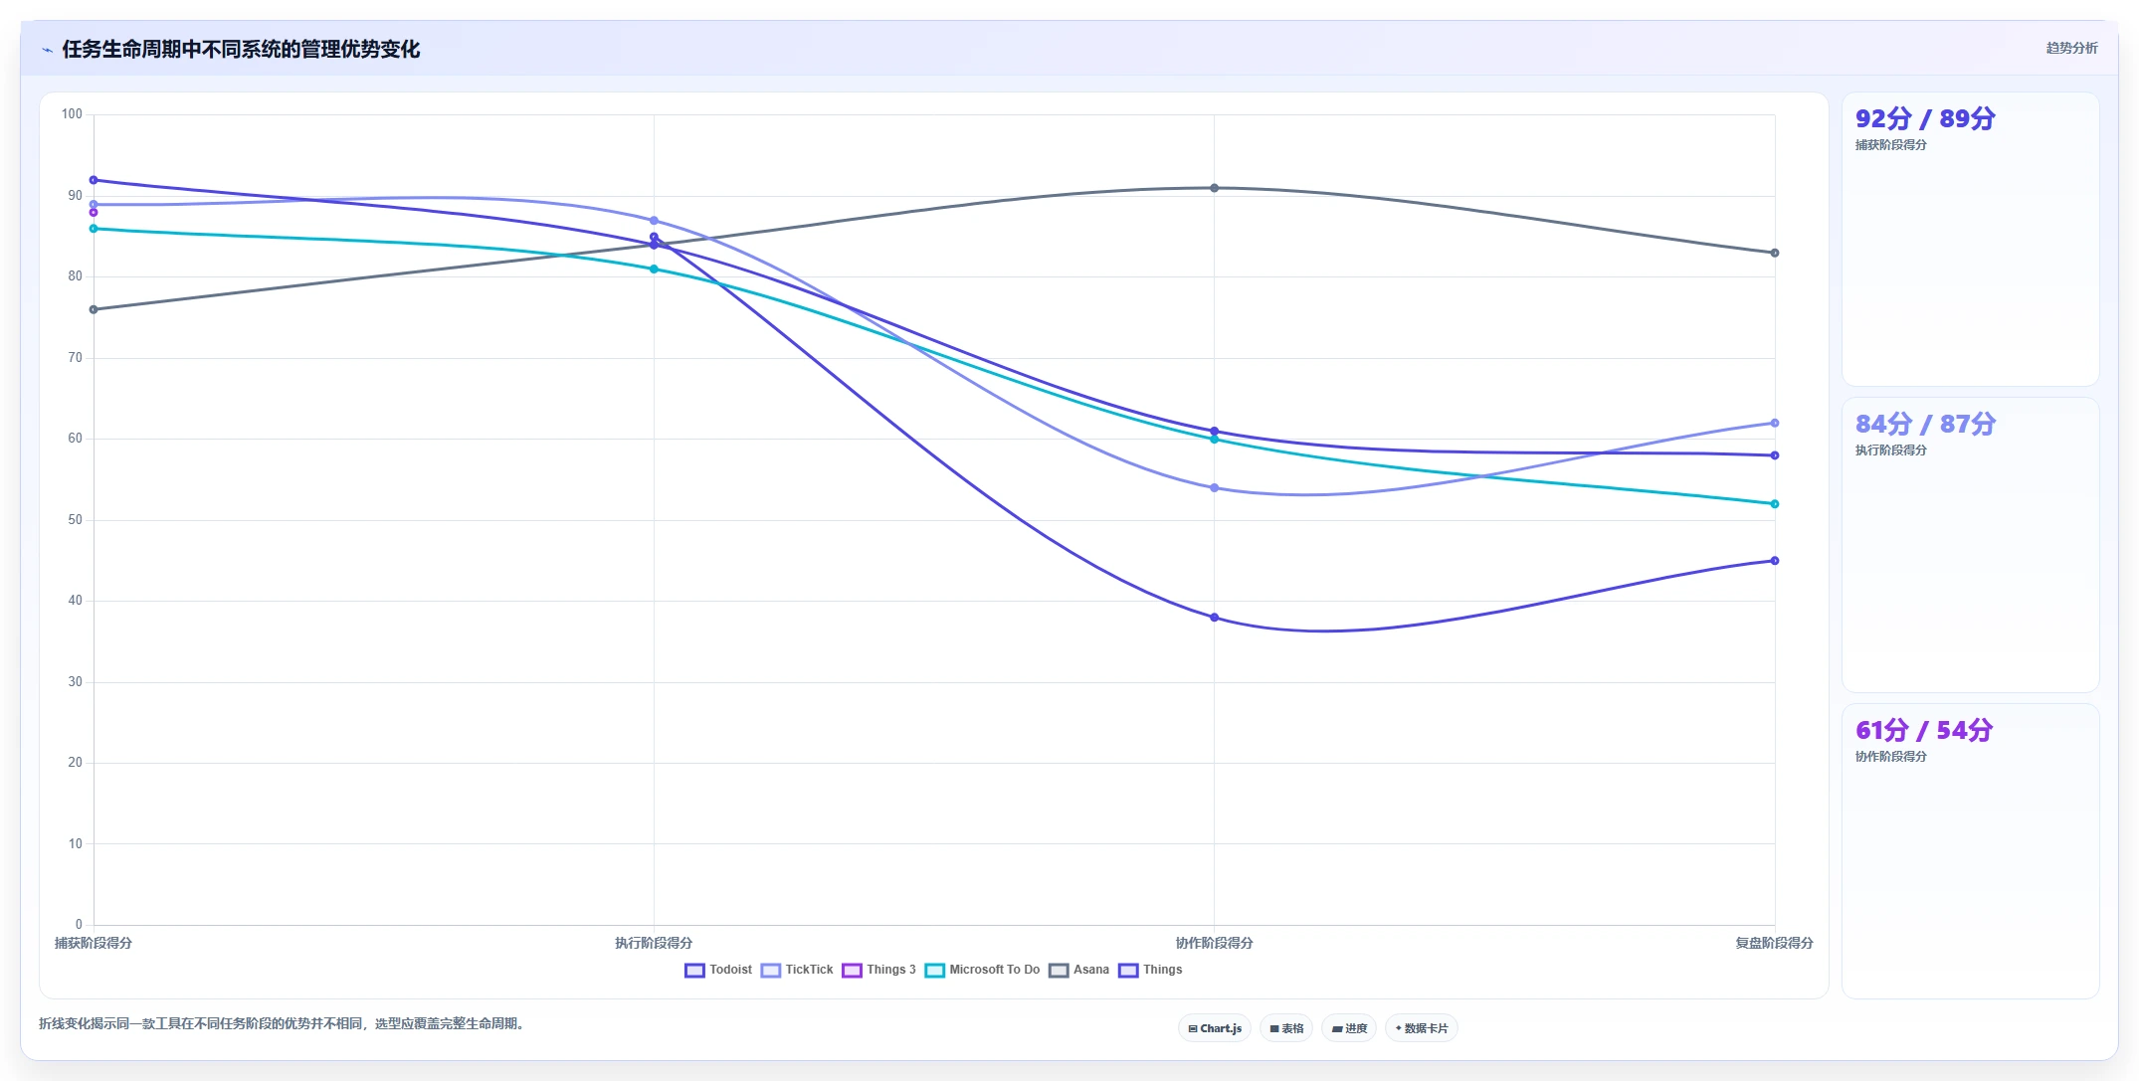This screenshot has width=2139, height=1081.
Task: Click the y-axis tick label 100
Action: point(72,114)
